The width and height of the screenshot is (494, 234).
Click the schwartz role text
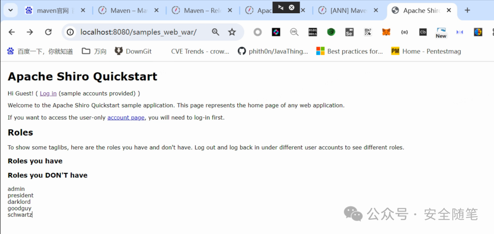[20, 215]
